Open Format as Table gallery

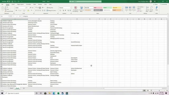pos(81,9)
